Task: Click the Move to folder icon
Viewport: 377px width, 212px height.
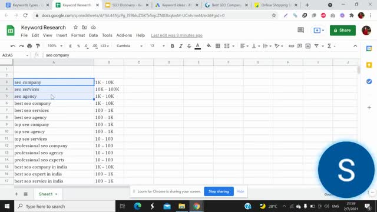Action: coord(84,28)
